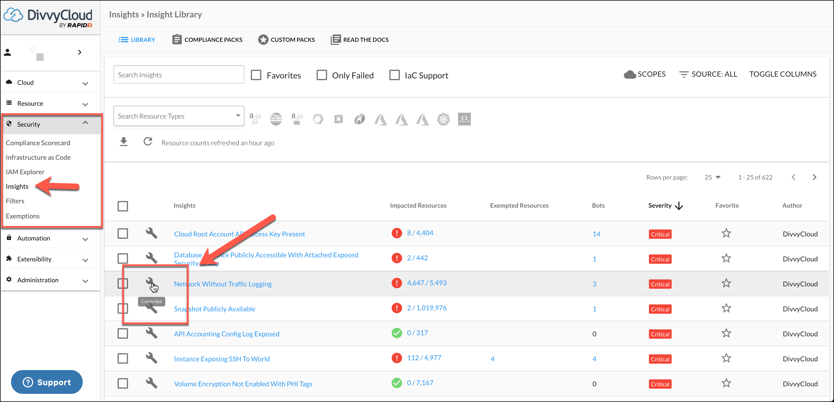
Task: Filter by the Google Cloud provider icon
Action: (317, 119)
